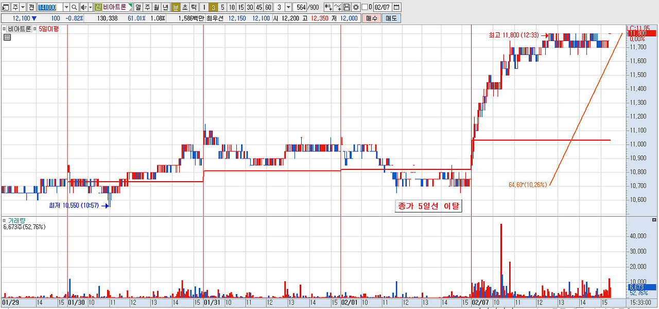The height and width of the screenshot is (309, 659).
Task: Select the 분 minute chart period
Action: pos(176,7)
